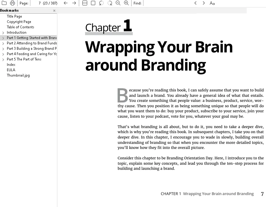Zoom in on the document
This screenshot has width=266, height=207.
tap(126, 3)
